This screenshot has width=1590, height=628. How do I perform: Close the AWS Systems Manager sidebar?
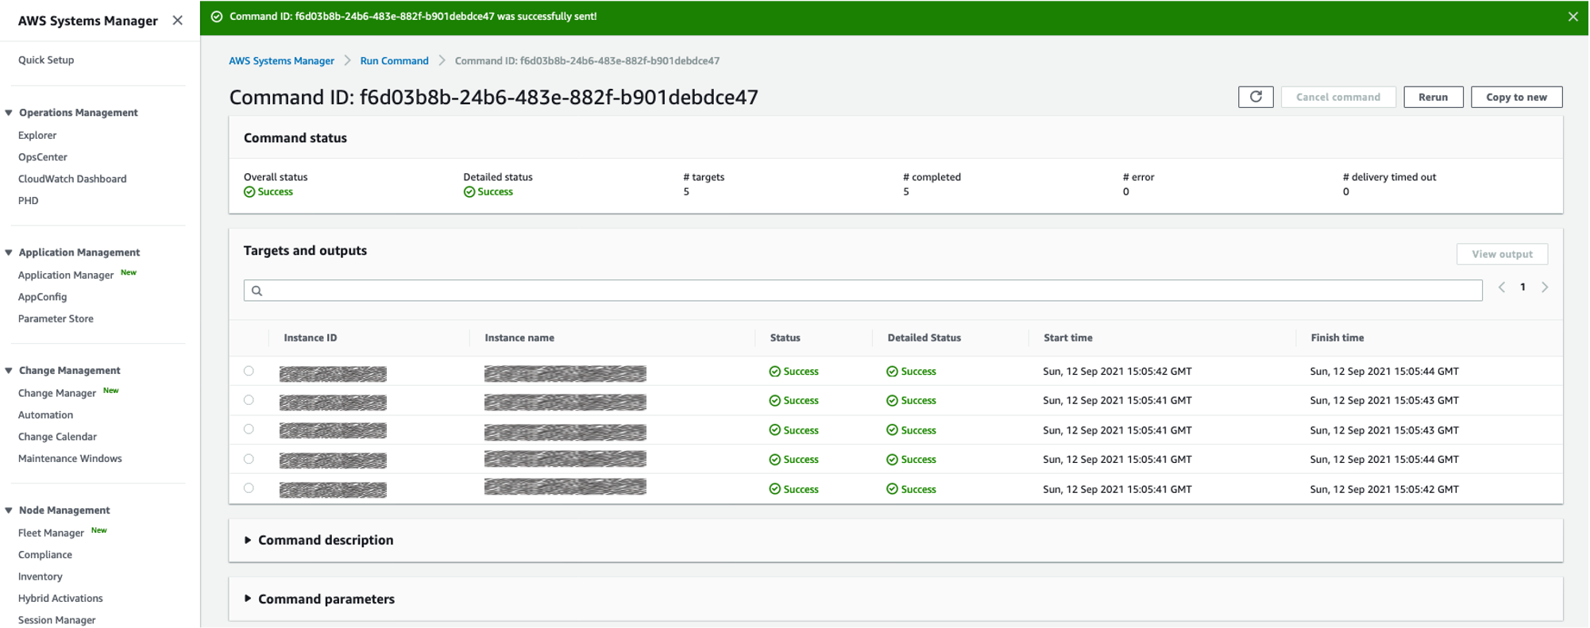click(178, 21)
